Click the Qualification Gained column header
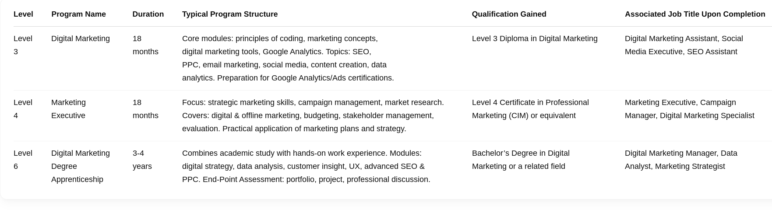Image resolution: width=772 pixels, height=210 pixels. [509, 14]
